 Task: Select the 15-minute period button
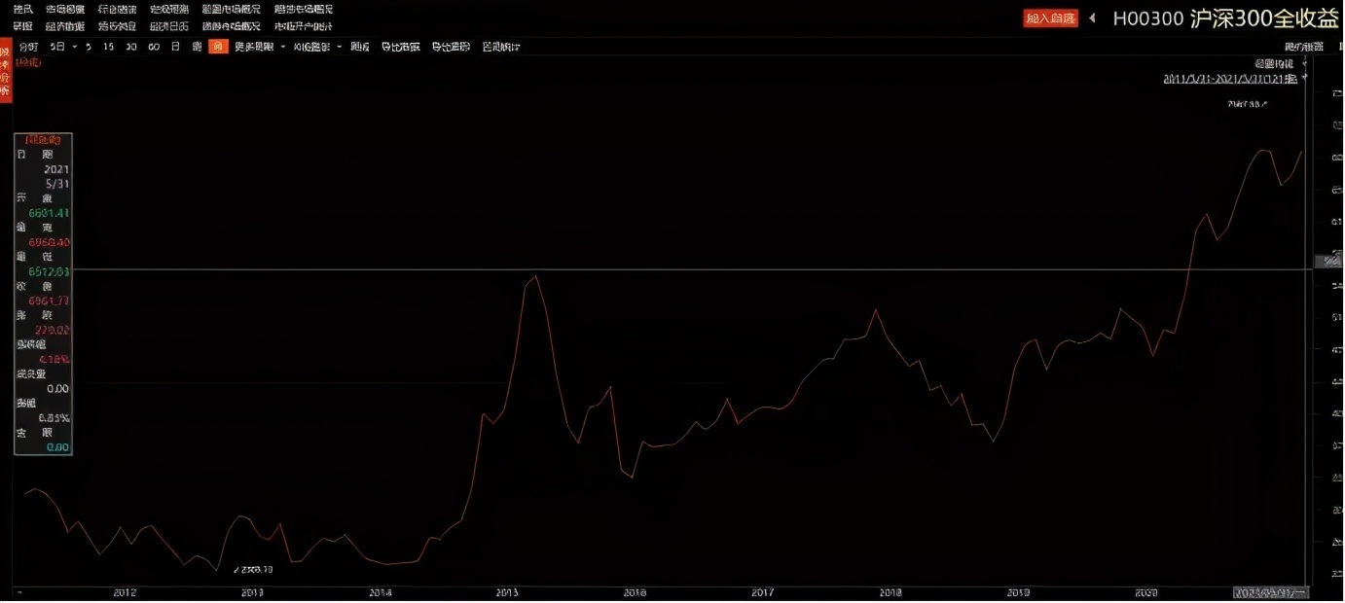(108, 47)
